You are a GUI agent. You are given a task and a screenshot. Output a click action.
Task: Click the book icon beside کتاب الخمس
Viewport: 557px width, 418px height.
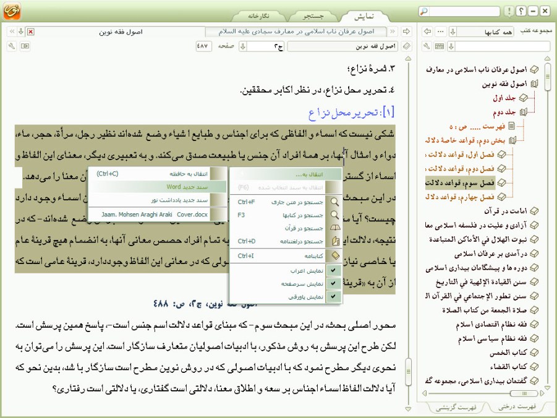(534, 352)
